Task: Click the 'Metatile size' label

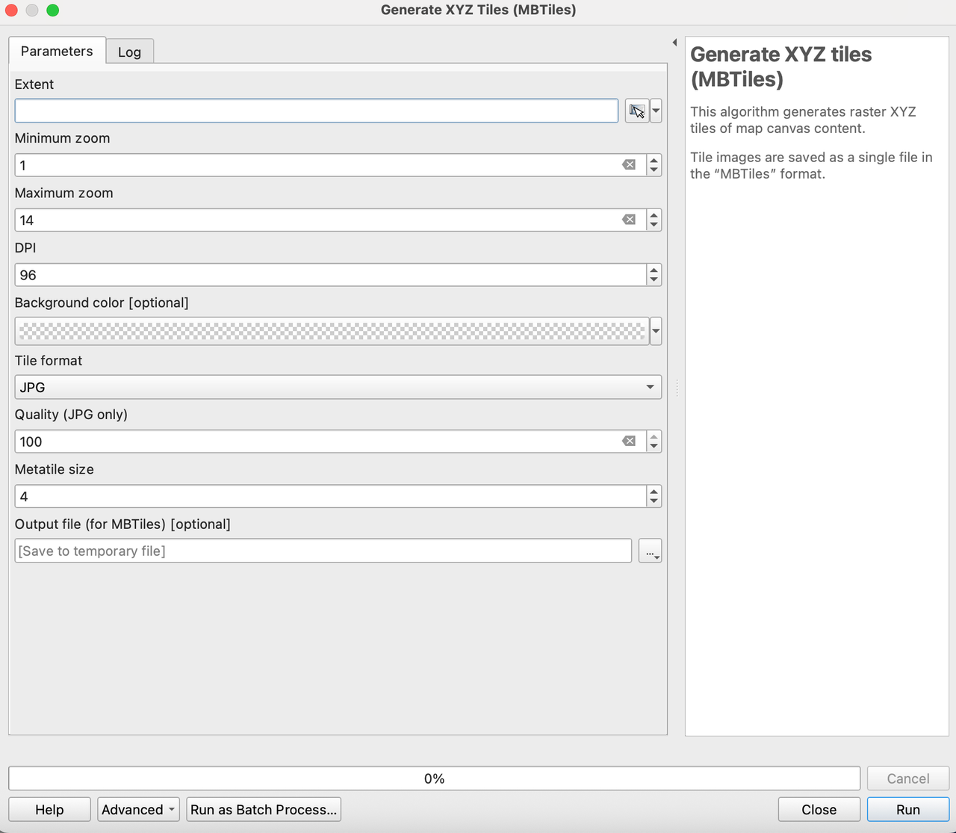Action: [55, 469]
